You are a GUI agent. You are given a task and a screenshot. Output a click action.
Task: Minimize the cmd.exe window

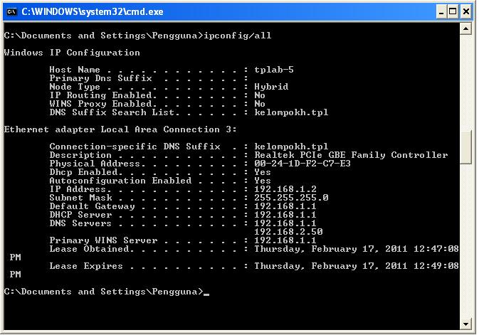(x=441, y=12)
